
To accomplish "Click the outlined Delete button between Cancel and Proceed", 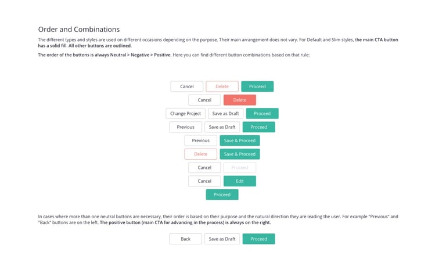I will pyautogui.click(x=222, y=86).
